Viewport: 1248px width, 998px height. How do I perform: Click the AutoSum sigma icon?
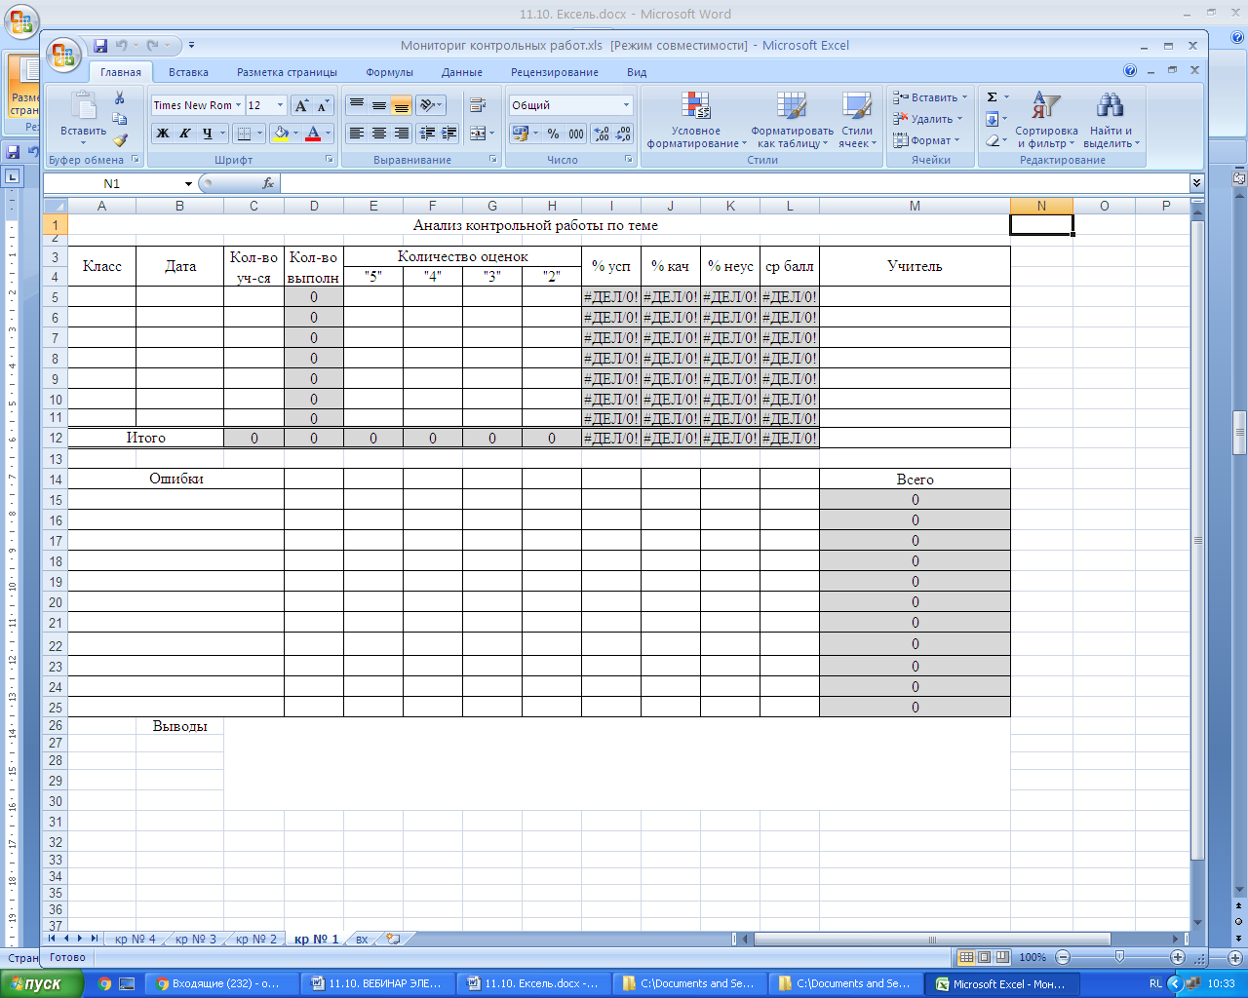(x=992, y=97)
